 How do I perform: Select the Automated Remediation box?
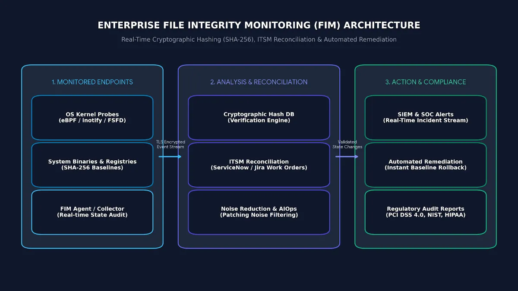click(x=426, y=165)
